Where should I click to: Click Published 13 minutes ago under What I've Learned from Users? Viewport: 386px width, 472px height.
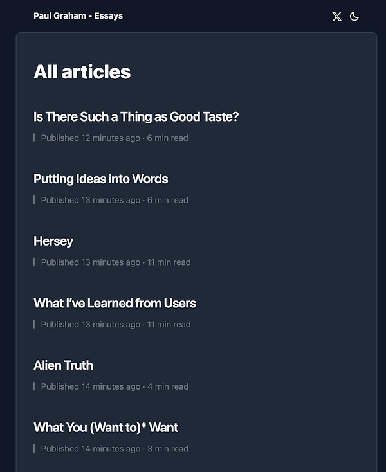tap(90, 324)
